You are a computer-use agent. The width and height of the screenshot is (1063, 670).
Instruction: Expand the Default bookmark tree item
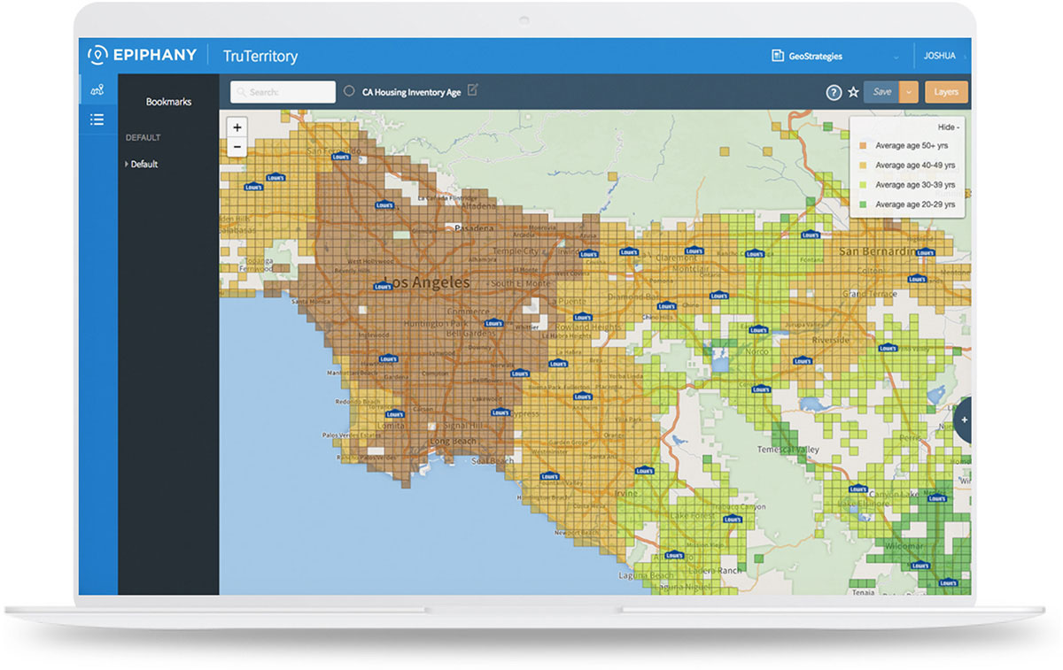click(x=144, y=165)
